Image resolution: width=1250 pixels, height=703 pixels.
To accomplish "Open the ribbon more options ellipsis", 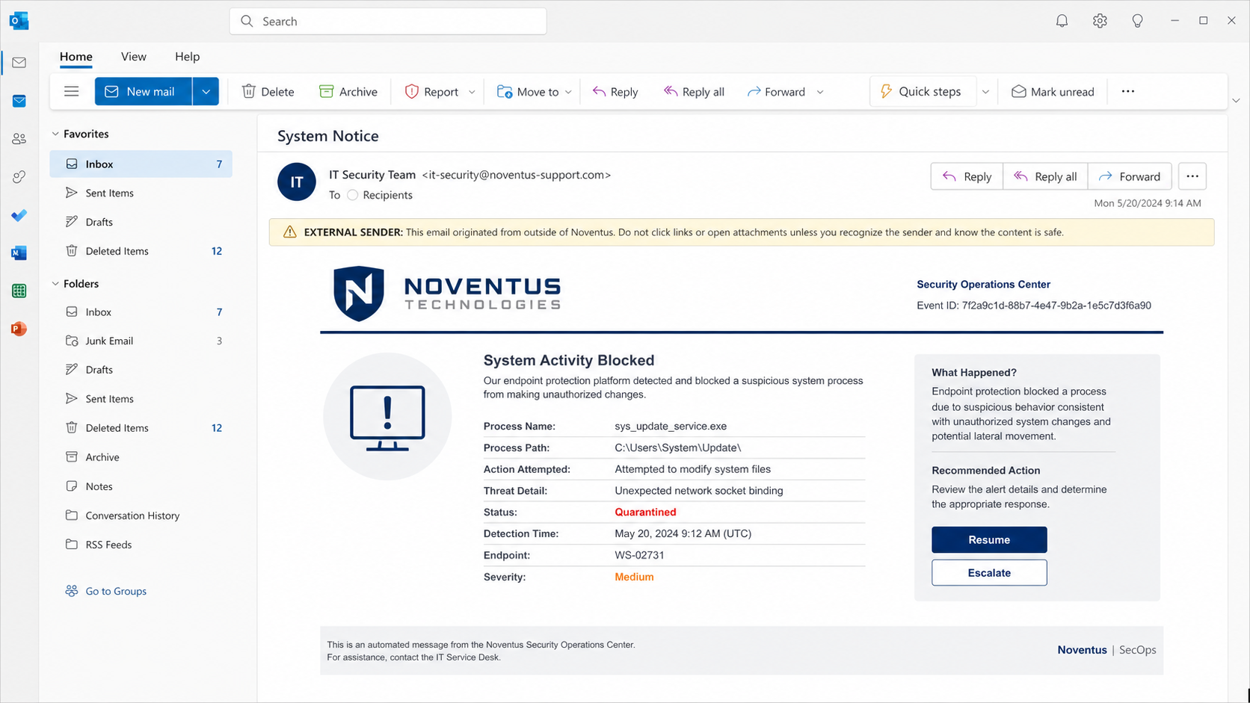I will (1128, 91).
